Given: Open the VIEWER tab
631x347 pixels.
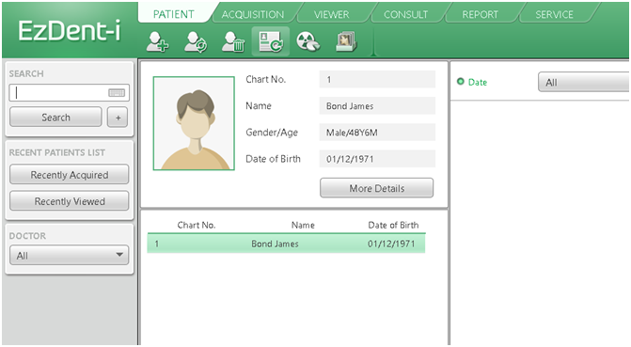Looking at the screenshot, I should (331, 14).
